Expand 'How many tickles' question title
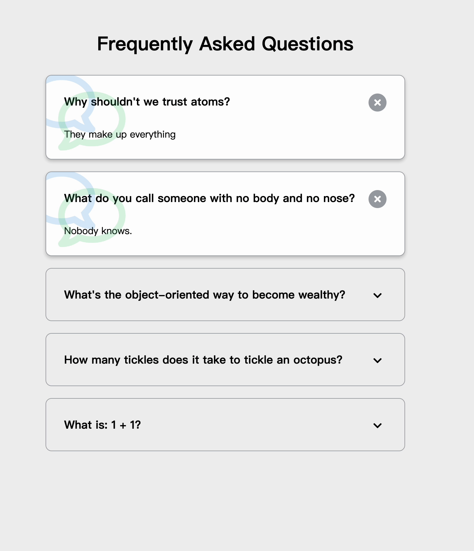This screenshot has height=551, width=474. pos(203,360)
